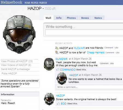Viewport: 123px width, 110px height.
Task: Go to HOME in the top bar
Action: pyautogui.click(x=27, y=3)
